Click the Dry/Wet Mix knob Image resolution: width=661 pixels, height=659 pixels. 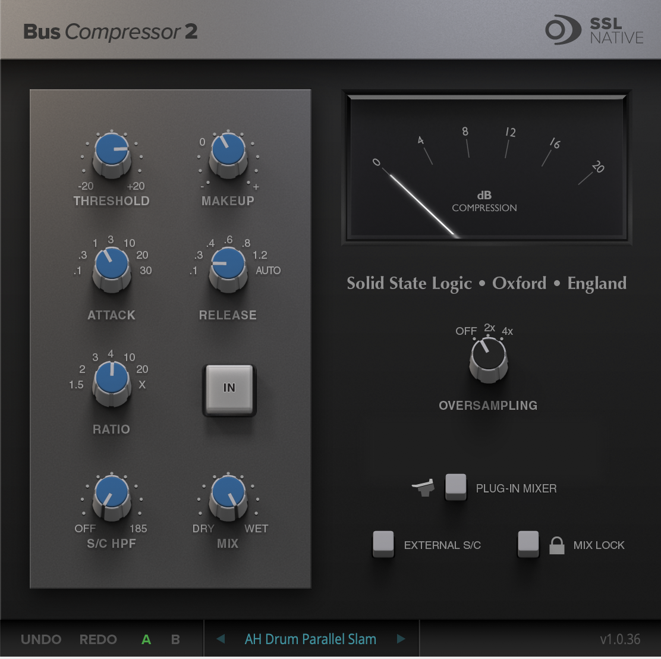[228, 498]
